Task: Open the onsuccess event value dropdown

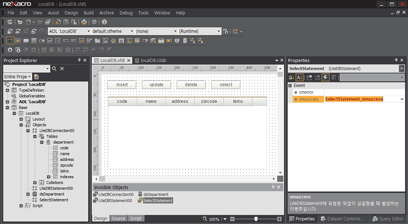Action: [x=402, y=99]
